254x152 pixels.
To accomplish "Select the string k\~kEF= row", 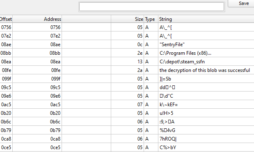I will click(127, 105).
